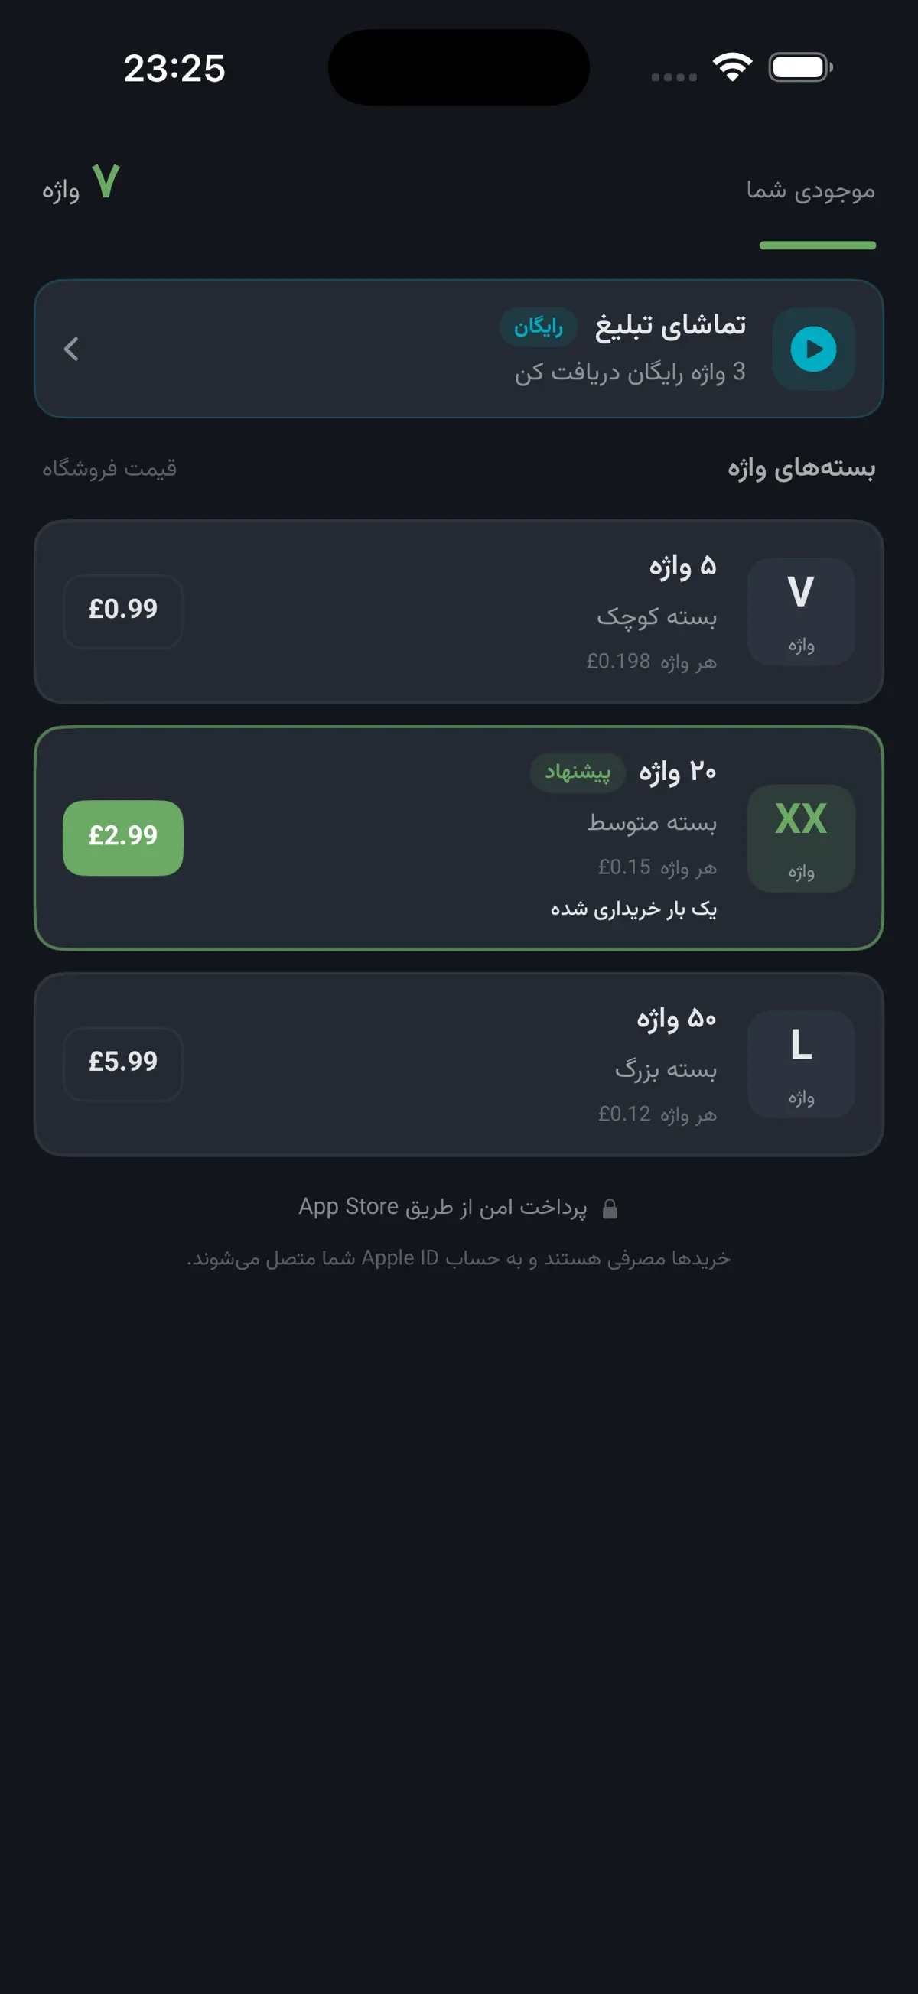Tap the battery status icon
The width and height of the screenshot is (918, 1994).
800,67
